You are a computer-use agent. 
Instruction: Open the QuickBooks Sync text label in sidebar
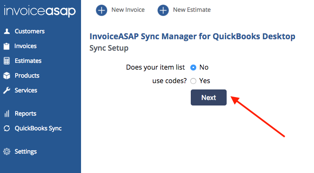point(38,129)
